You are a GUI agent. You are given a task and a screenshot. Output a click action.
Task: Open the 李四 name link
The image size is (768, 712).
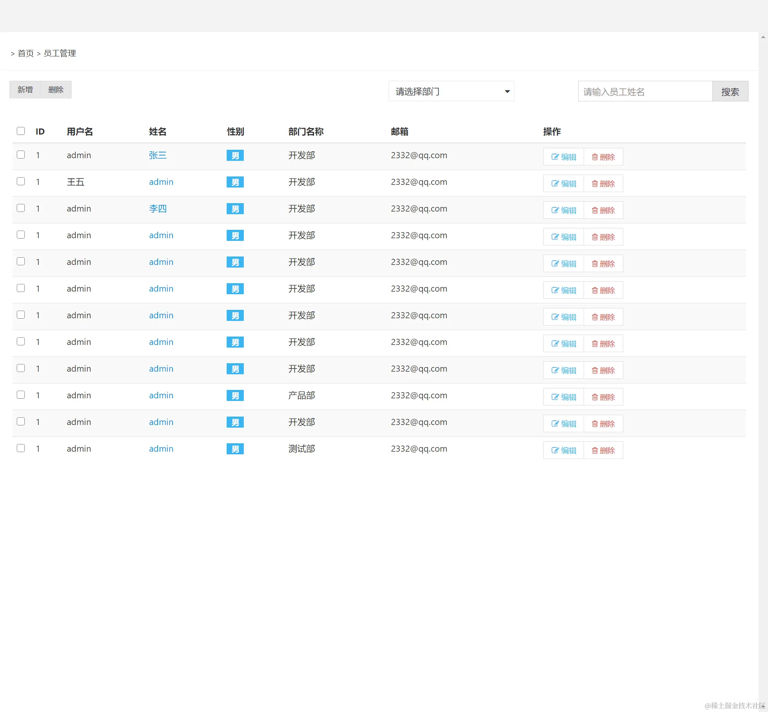click(x=158, y=208)
